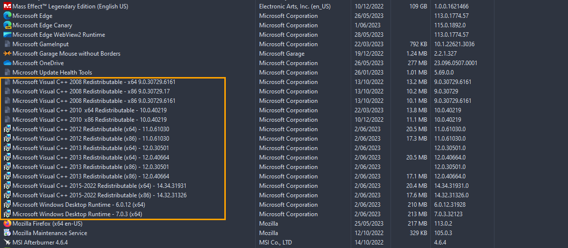The width and height of the screenshot is (568, 248).
Task: Click icon of Visual C++ 2008 x64 9.0.30729.6161
Action: [x=7, y=82]
